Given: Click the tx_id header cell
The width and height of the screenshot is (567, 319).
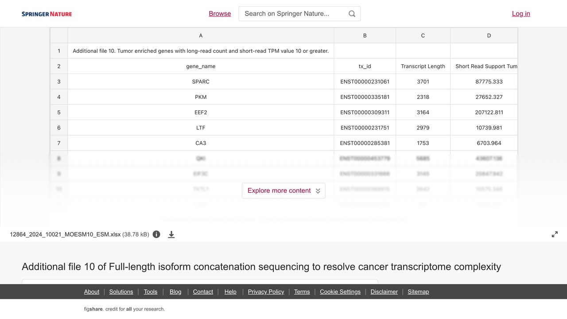Looking at the screenshot, I should click(x=365, y=66).
